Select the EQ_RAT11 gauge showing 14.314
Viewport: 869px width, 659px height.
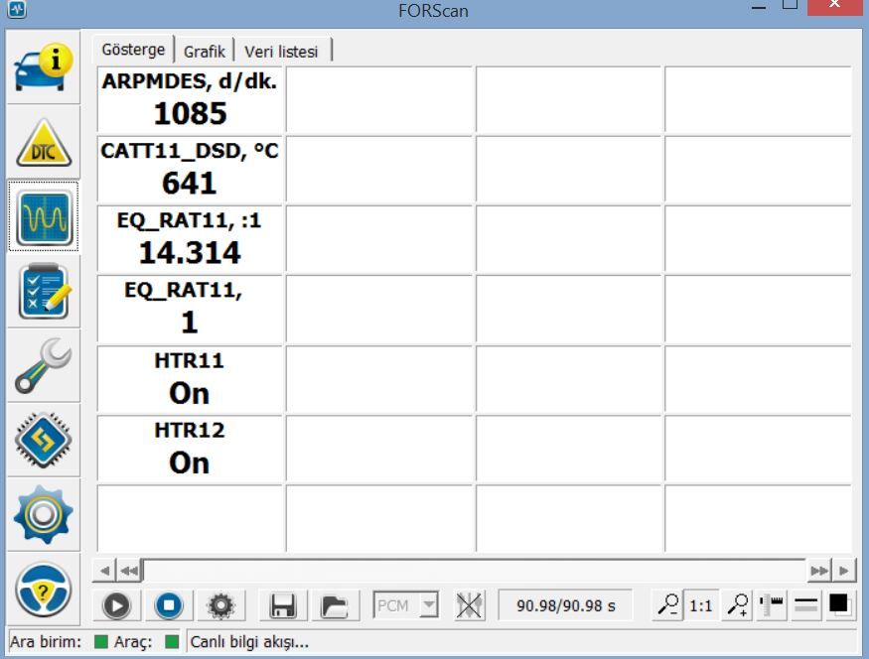point(190,239)
